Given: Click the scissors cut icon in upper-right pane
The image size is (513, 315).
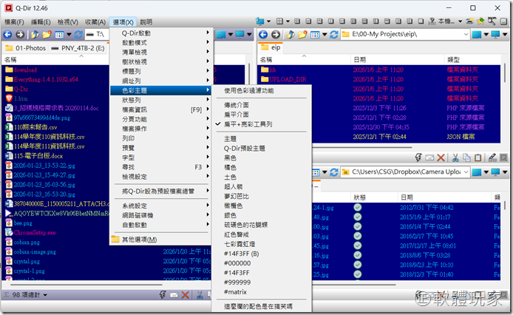Looking at the screenshot, I should [x=456, y=157].
